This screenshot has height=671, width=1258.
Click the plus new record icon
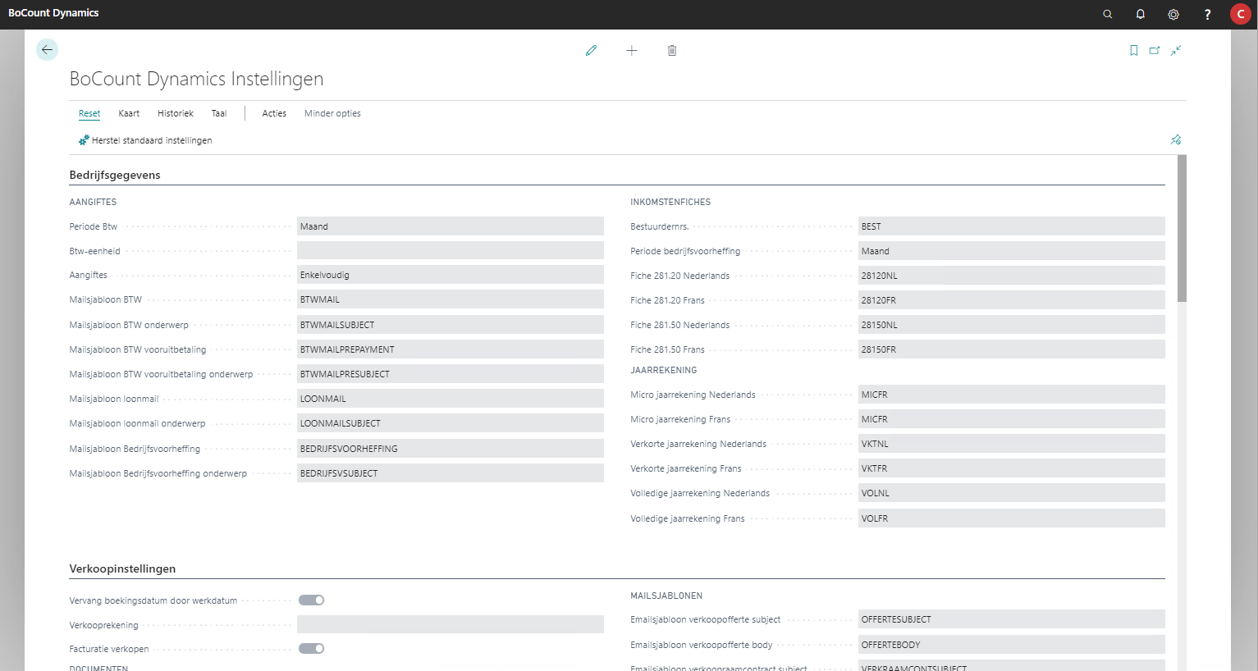(x=632, y=51)
